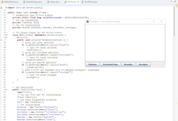Click the editor vertical scrollbar thumb

coord(174,21)
